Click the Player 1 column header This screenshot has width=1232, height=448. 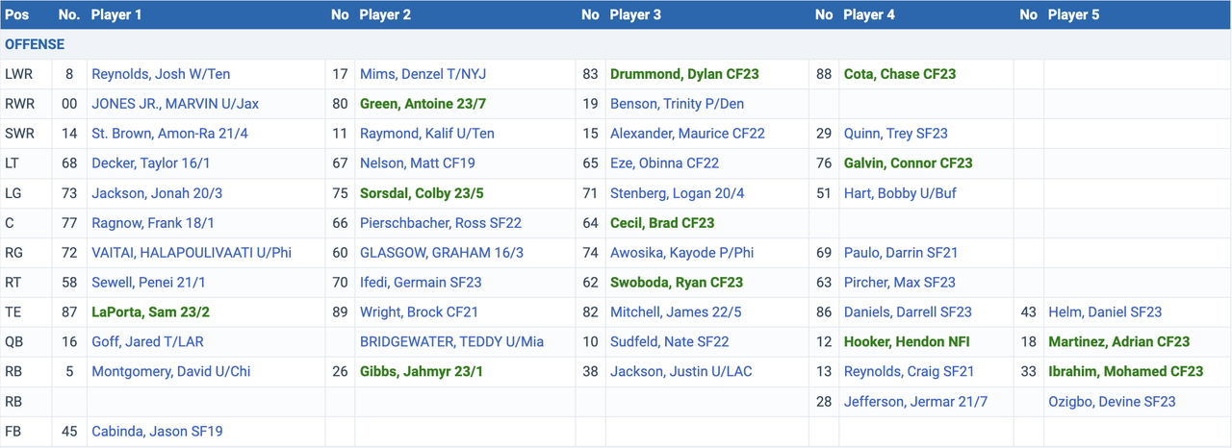coord(117,15)
